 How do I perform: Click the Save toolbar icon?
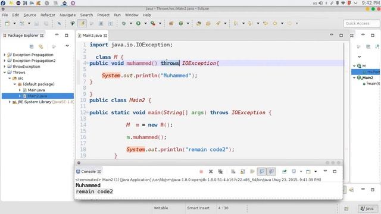(x=36, y=24)
